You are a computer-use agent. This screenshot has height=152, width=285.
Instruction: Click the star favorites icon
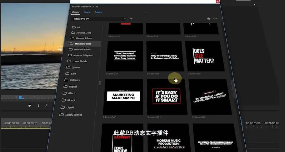pos(208,19)
